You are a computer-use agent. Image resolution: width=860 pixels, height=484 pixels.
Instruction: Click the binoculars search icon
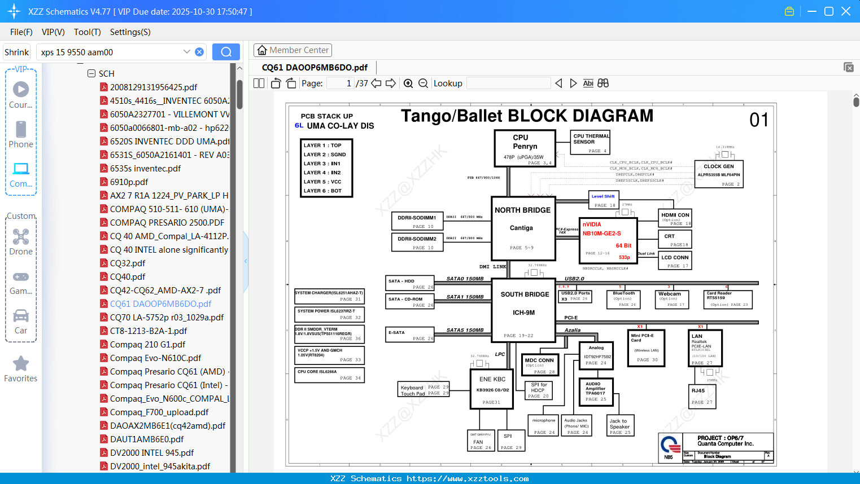coord(603,83)
